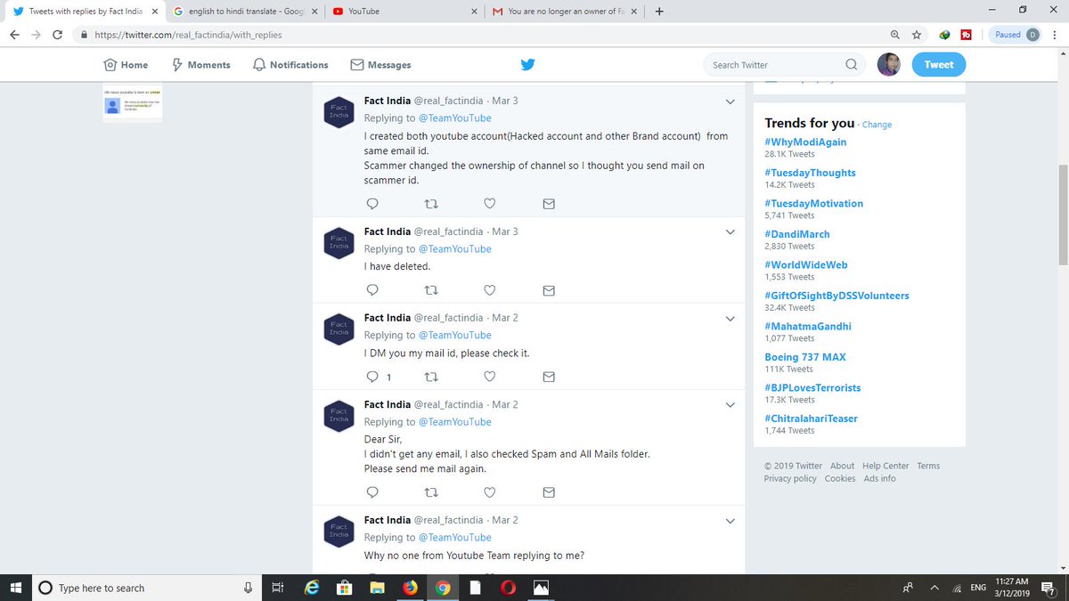Click the search magnifier icon in Twitter search box

click(852, 64)
